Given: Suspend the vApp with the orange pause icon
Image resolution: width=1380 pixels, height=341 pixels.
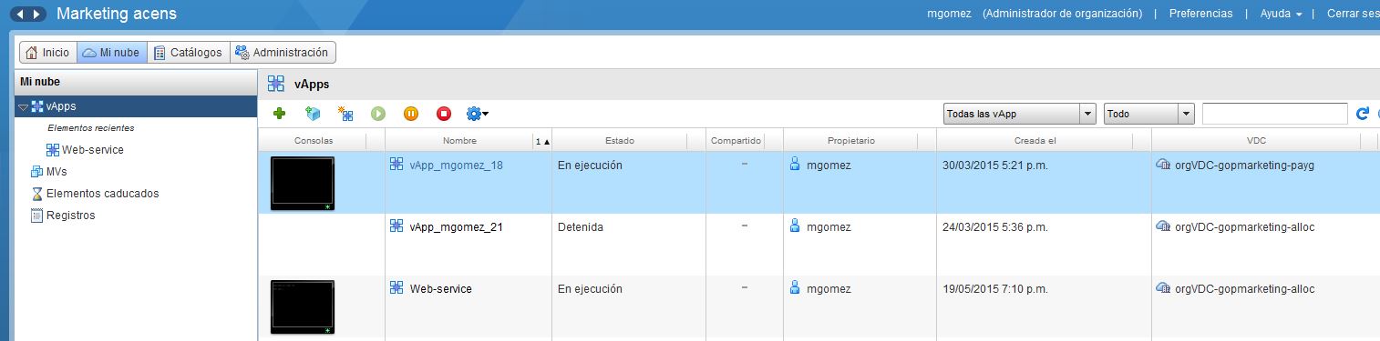Looking at the screenshot, I should coord(411,114).
